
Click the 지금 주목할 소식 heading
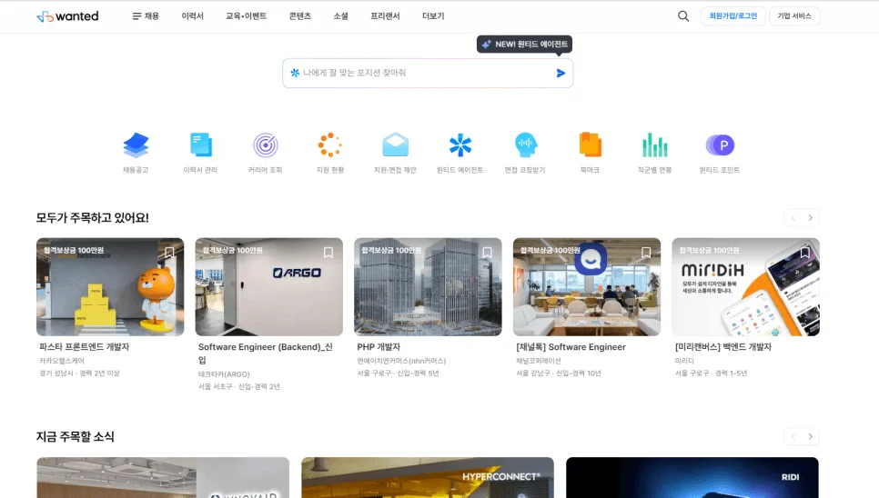(x=76, y=436)
